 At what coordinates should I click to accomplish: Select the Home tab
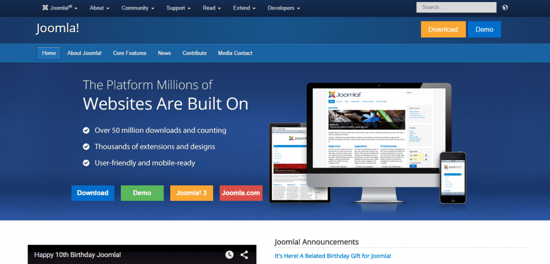[49, 53]
